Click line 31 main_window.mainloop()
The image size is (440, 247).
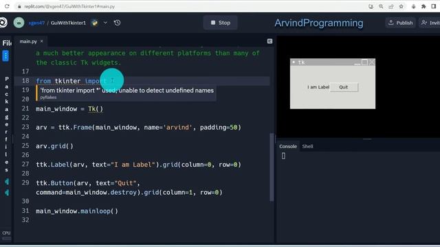click(x=77, y=211)
